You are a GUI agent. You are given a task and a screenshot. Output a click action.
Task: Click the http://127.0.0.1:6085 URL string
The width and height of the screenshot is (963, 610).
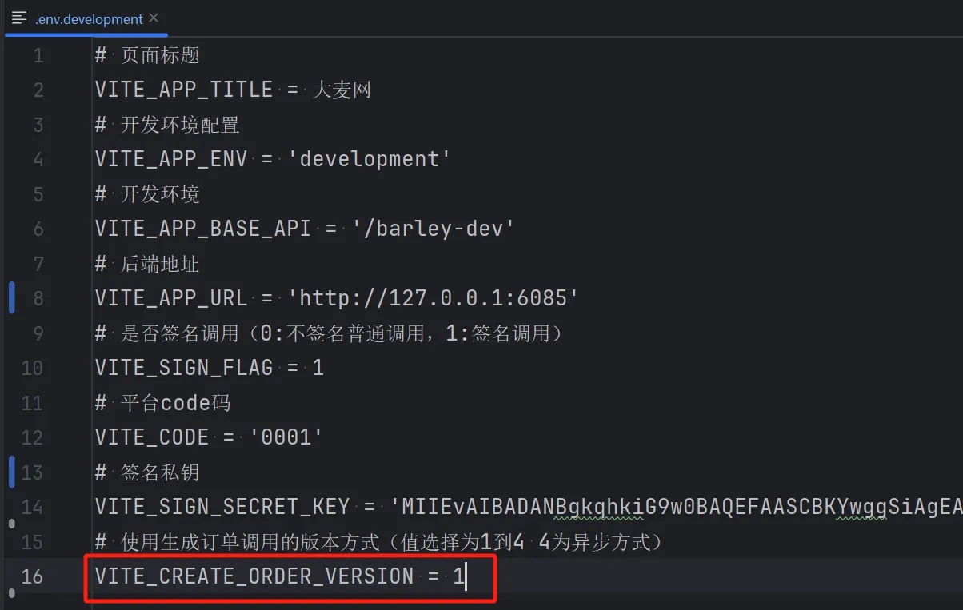[433, 298]
